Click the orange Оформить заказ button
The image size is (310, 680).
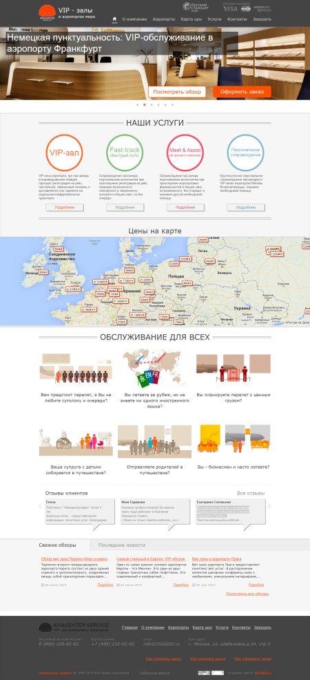point(242,92)
